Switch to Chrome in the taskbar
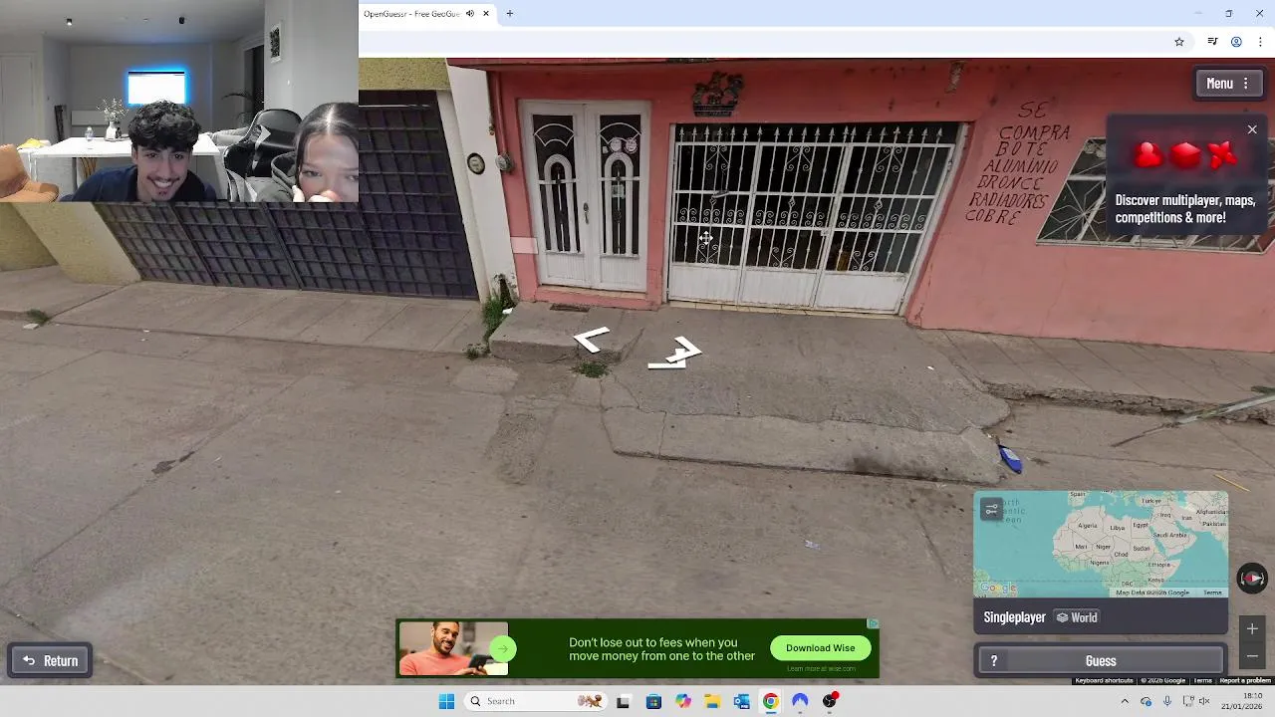Screen dimensions: 1275x717 coord(770,701)
